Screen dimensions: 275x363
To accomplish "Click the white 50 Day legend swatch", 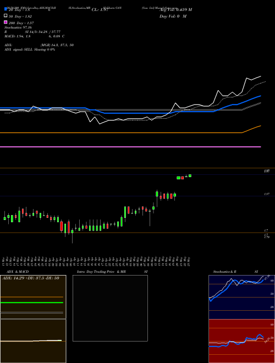I will [5, 16].
